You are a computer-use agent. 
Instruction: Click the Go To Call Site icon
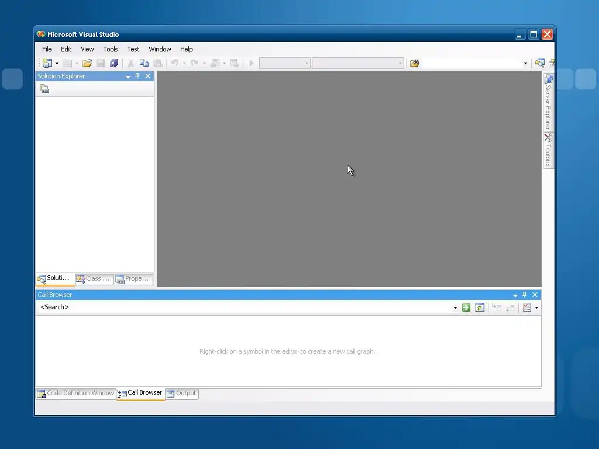click(496, 308)
